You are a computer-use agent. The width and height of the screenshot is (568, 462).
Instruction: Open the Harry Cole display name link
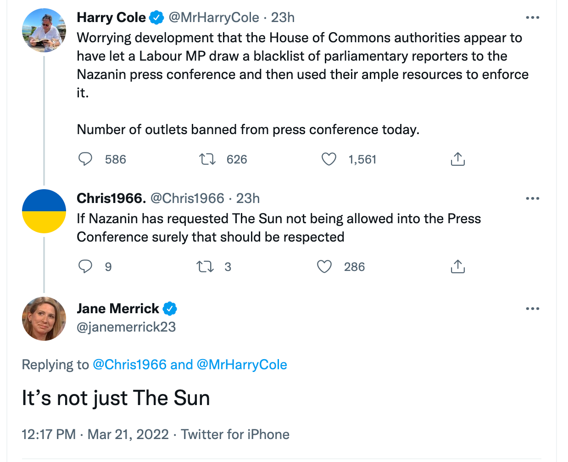(x=111, y=17)
